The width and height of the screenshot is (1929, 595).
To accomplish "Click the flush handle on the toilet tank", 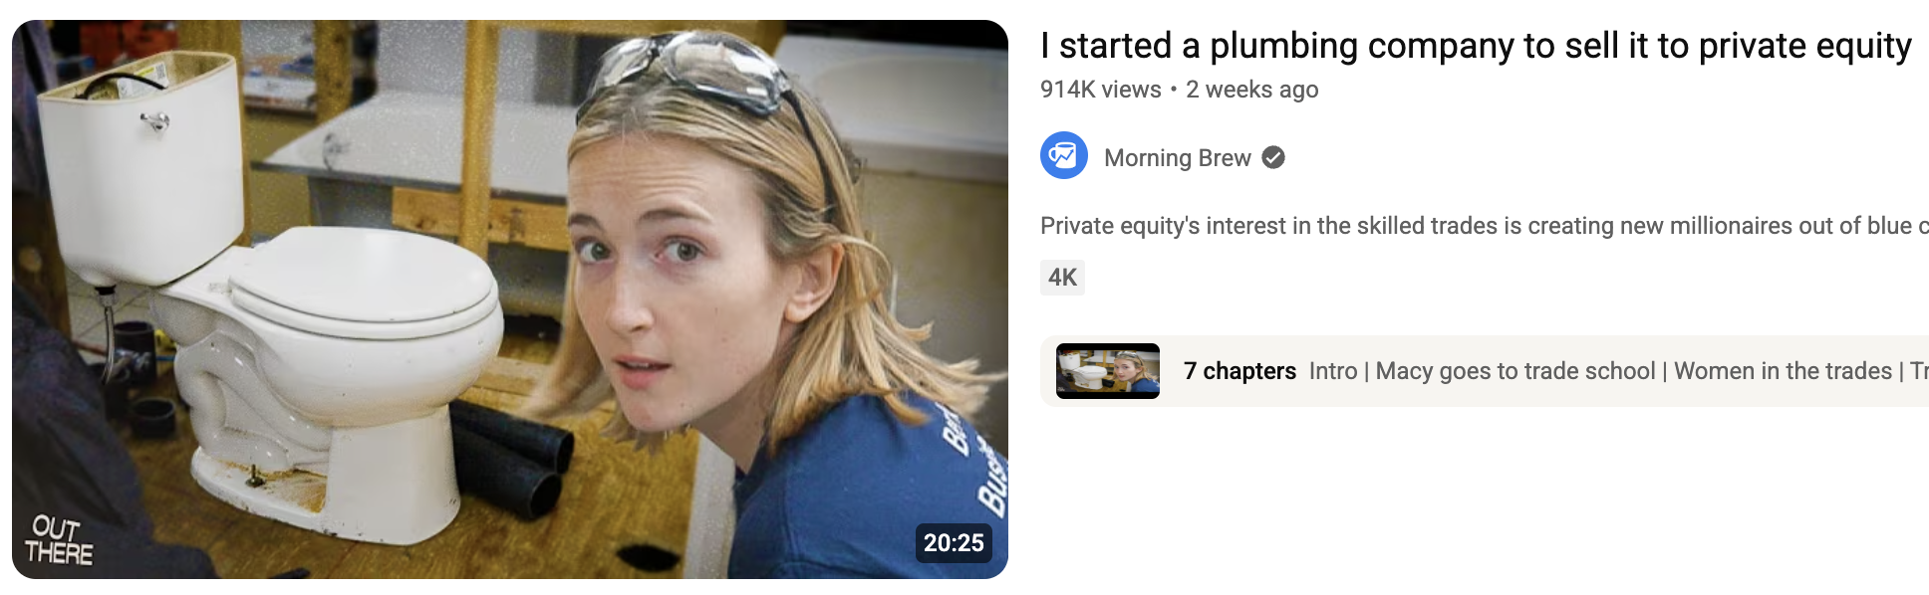I will pyautogui.click(x=155, y=121).
